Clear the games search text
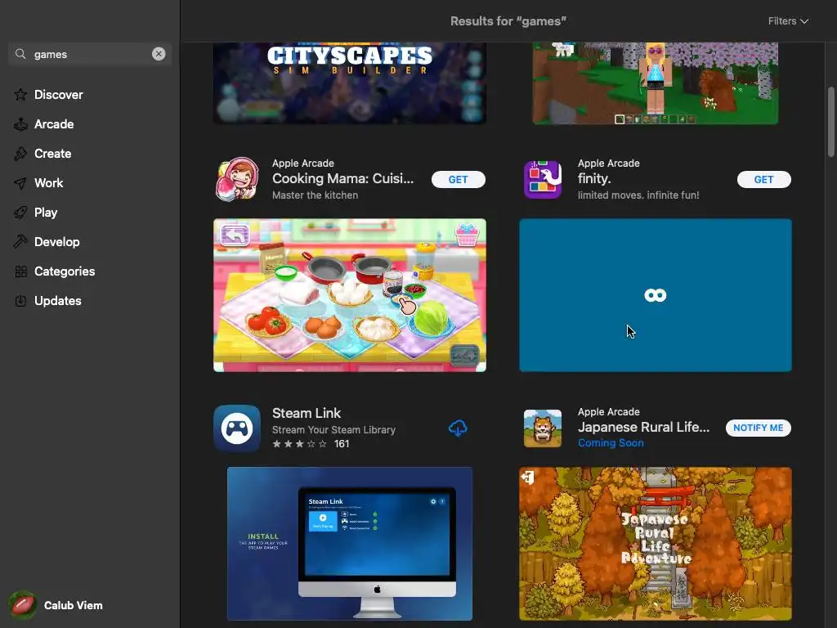The image size is (837, 628). pos(159,54)
